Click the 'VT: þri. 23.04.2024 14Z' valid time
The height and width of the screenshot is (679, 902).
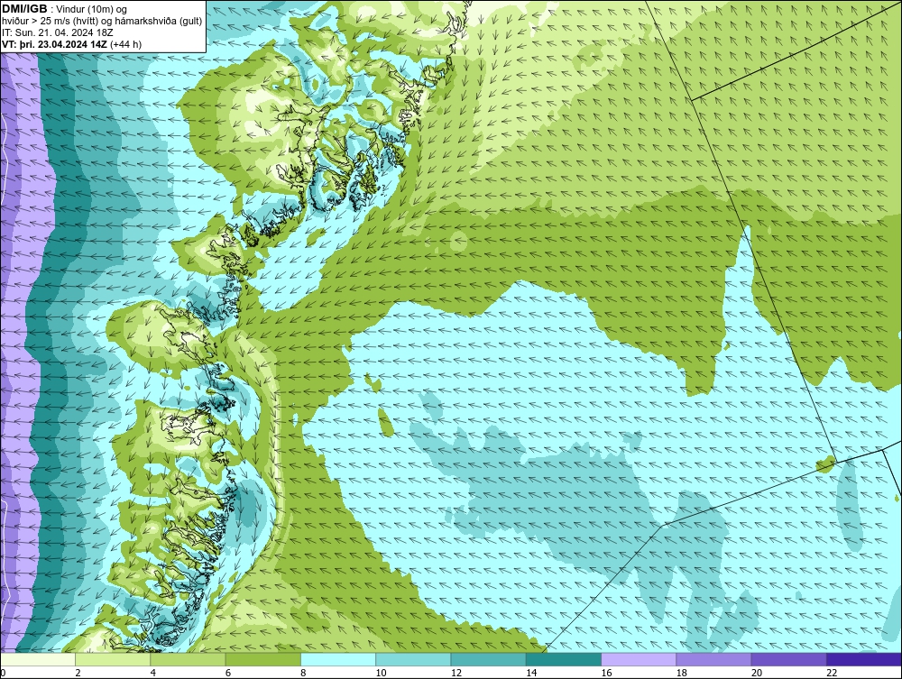pos(55,43)
